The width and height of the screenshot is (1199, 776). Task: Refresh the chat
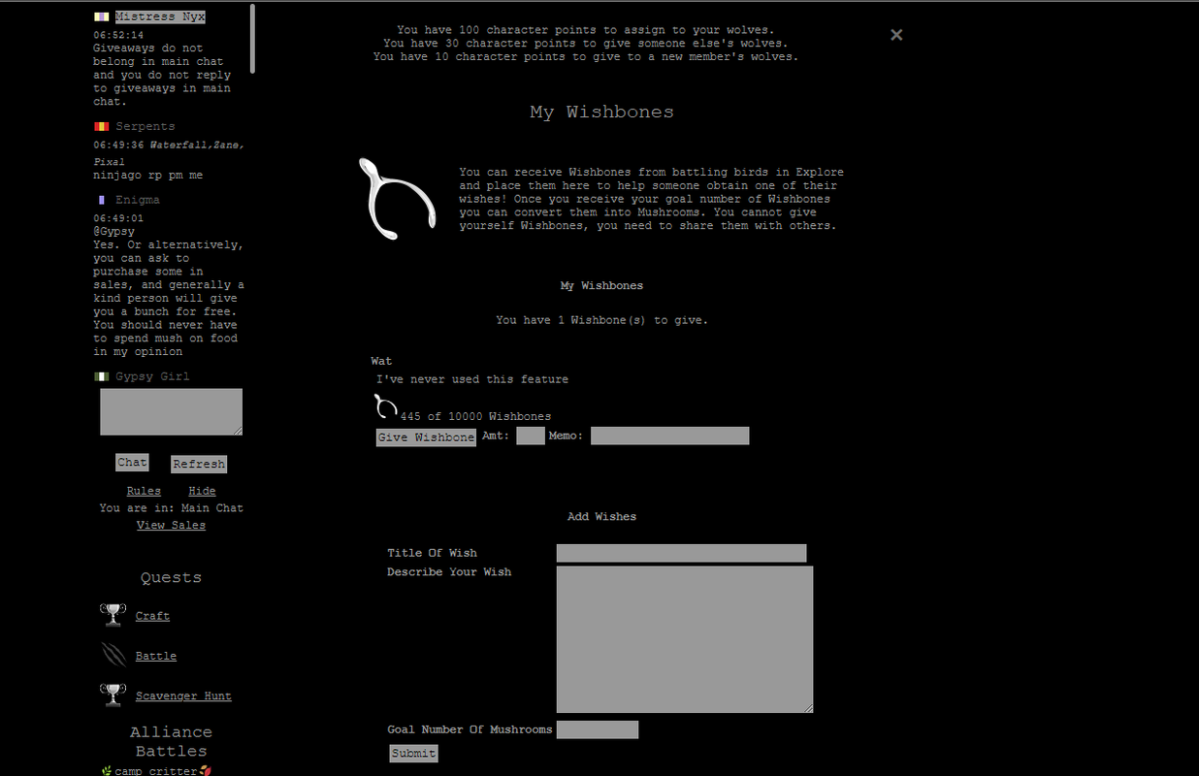point(199,464)
